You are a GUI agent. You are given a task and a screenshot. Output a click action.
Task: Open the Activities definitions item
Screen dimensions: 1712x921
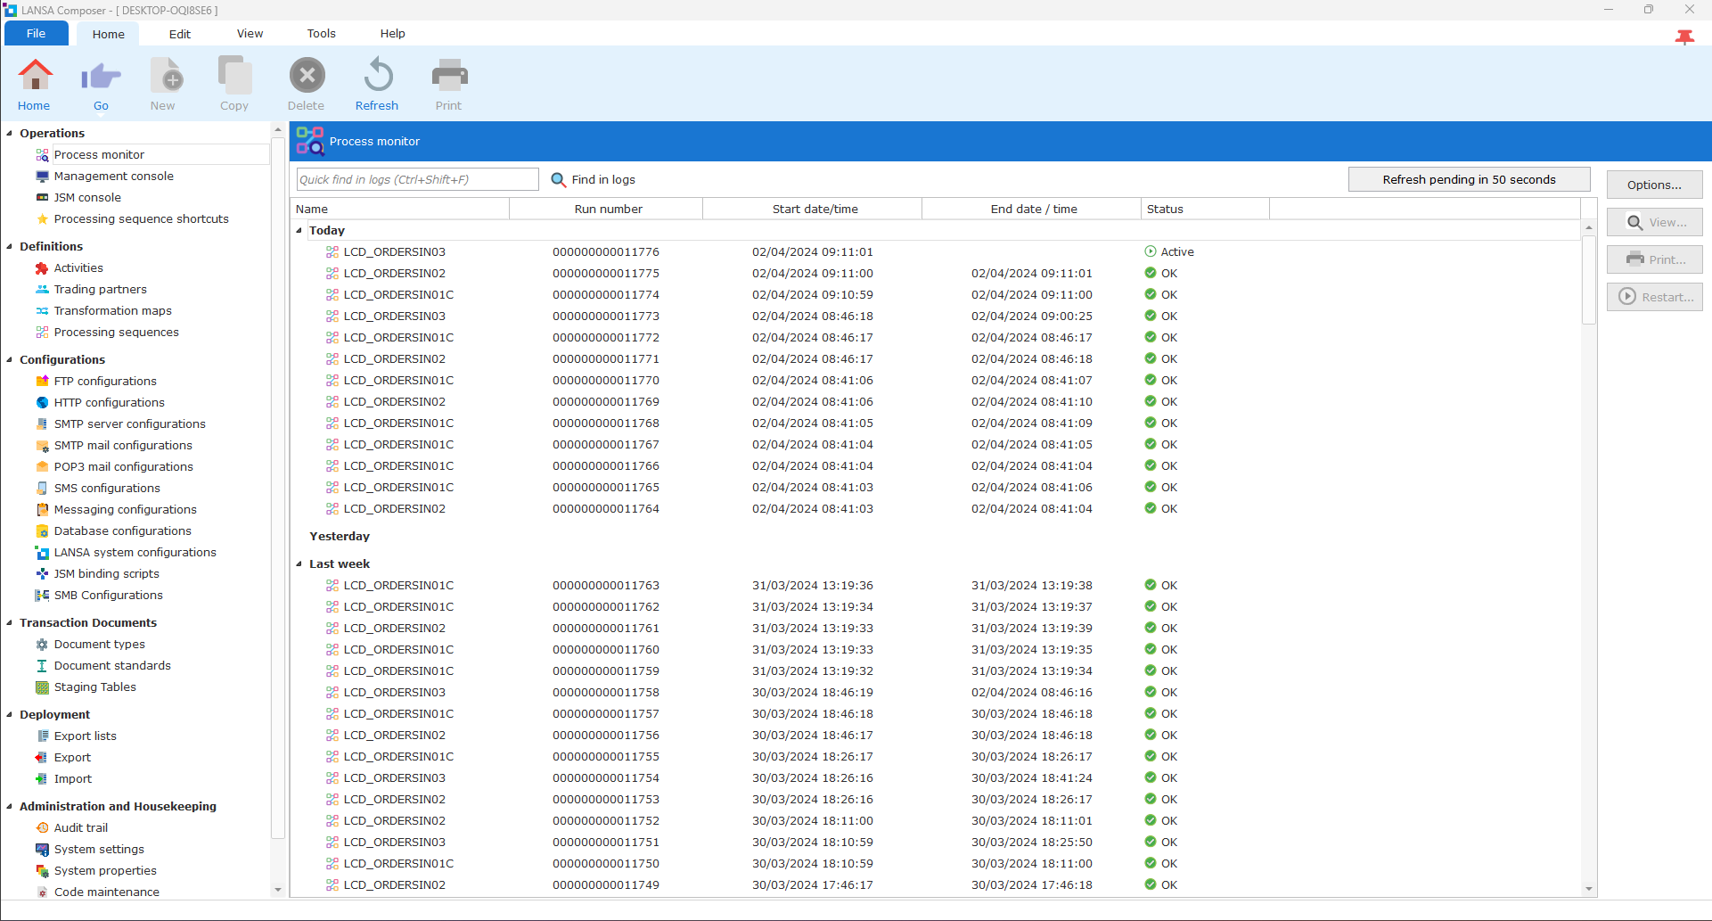tap(78, 267)
